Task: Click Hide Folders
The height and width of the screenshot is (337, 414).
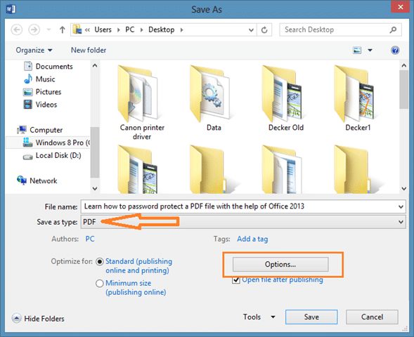Action: coord(38,319)
